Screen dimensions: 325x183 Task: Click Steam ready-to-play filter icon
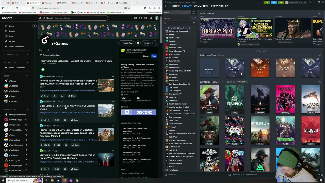(x=195, y=18)
